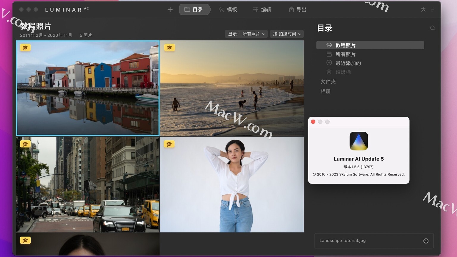Click the 相册 albums section
The width and height of the screenshot is (457, 257).
(x=325, y=91)
